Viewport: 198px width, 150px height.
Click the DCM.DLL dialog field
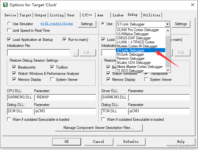20,111
